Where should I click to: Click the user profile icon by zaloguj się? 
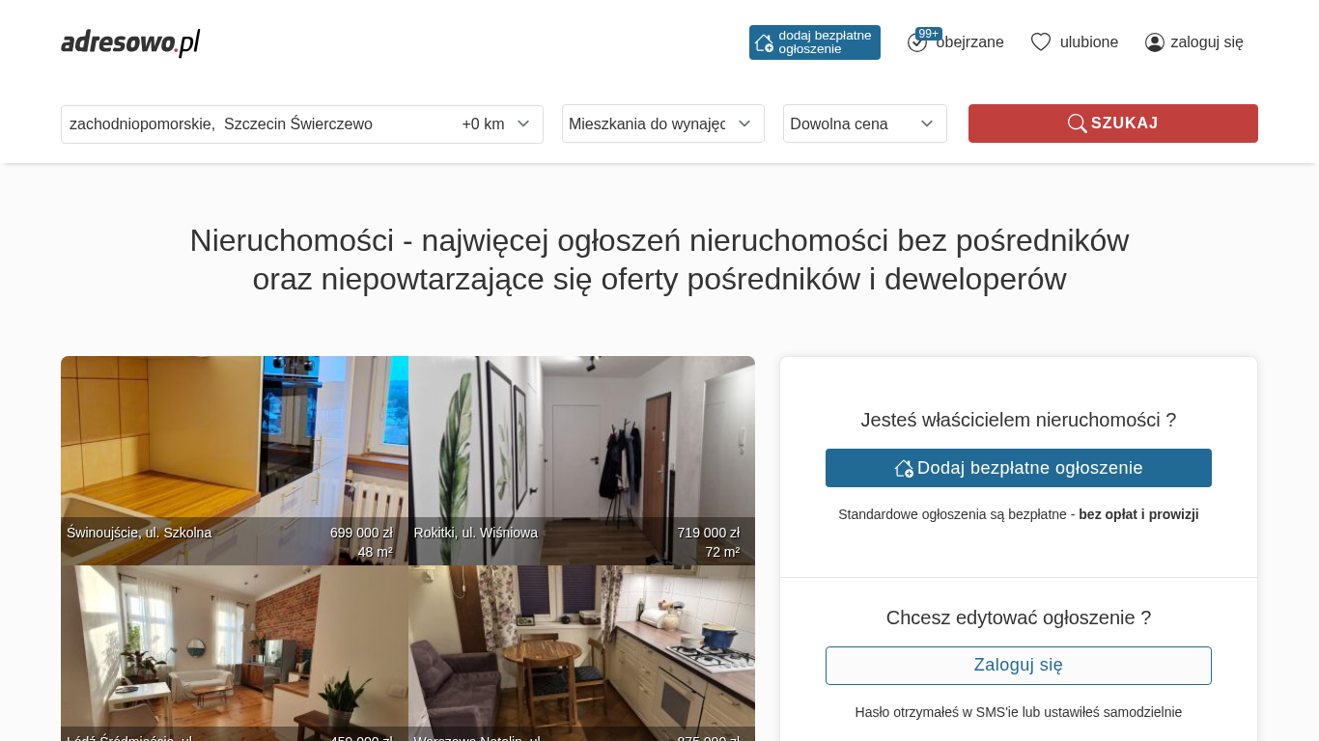point(1155,42)
